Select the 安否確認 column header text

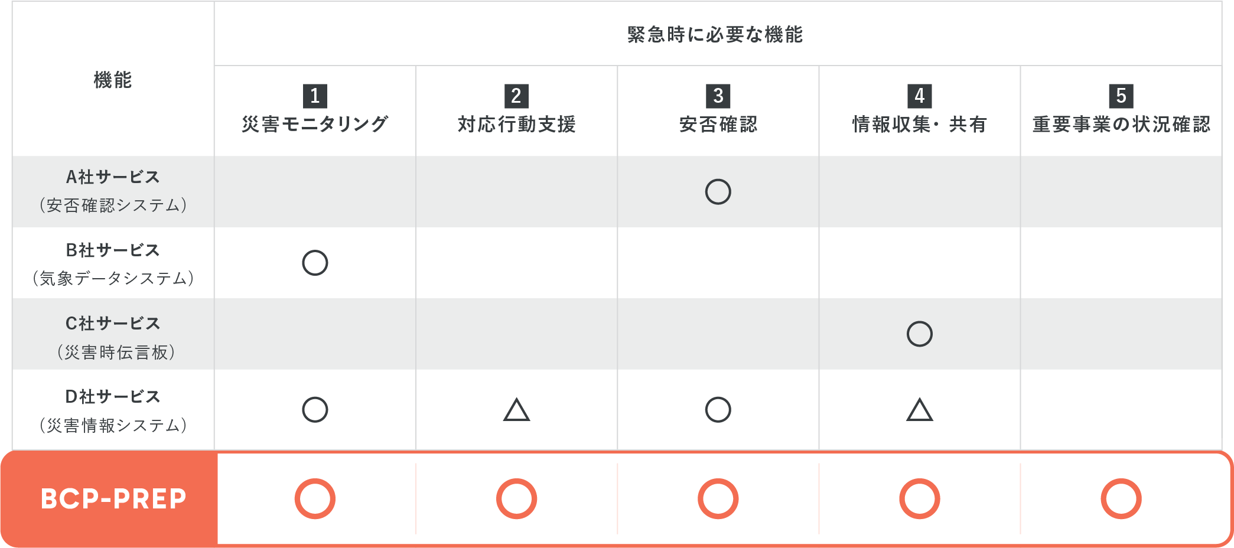point(718,124)
